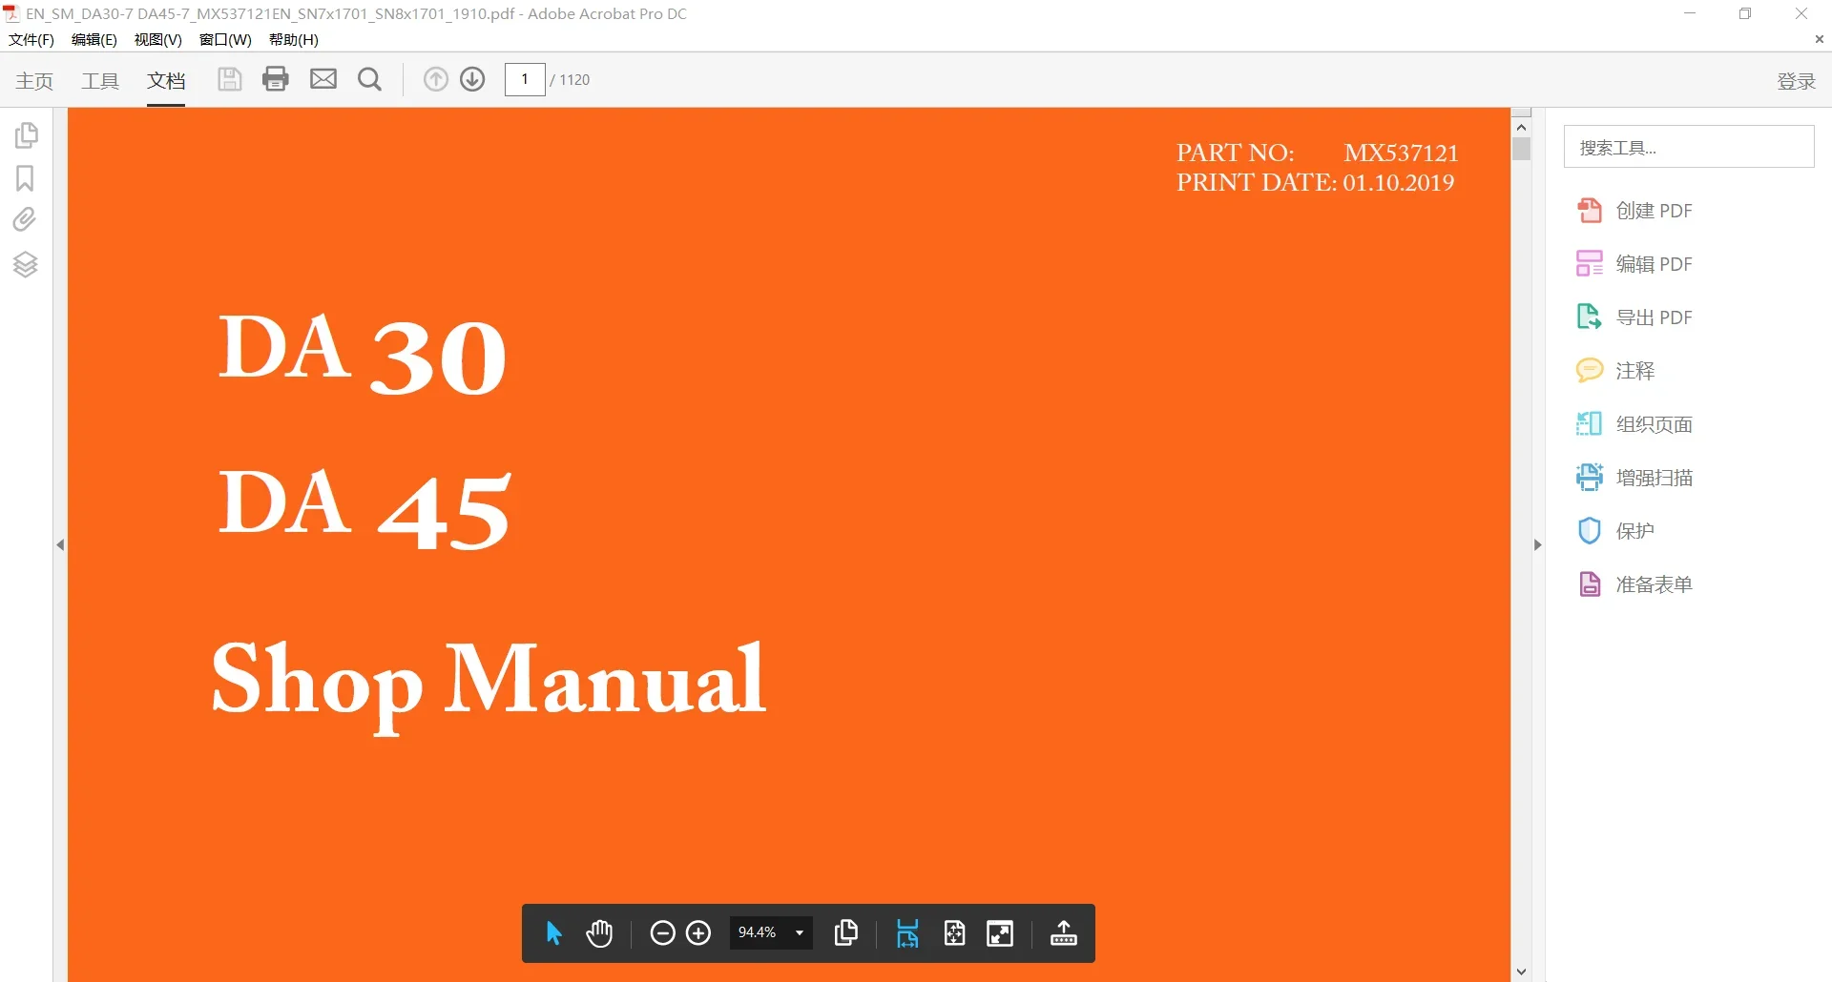Open the 视图(V) menu
This screenshot has width=1832, height=982.
click(x=157, y=39)
